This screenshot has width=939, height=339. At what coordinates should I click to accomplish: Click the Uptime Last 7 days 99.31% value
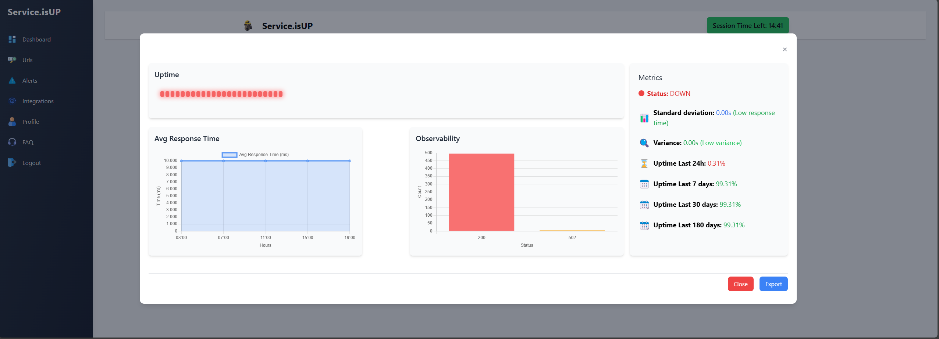point(726,184)
